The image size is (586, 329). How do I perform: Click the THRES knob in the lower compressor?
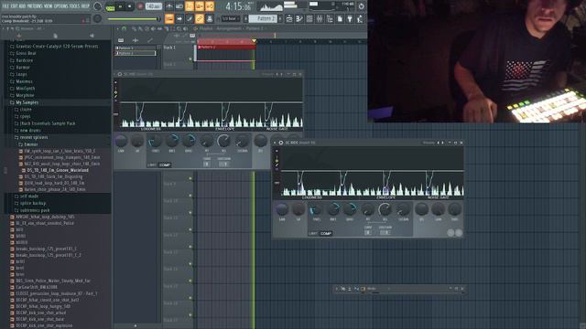click(316, 209)
